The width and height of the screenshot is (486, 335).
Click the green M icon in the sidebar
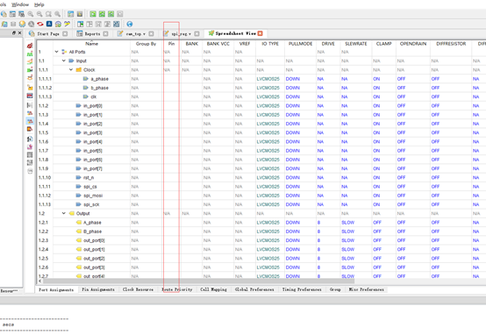coord(30,53)
